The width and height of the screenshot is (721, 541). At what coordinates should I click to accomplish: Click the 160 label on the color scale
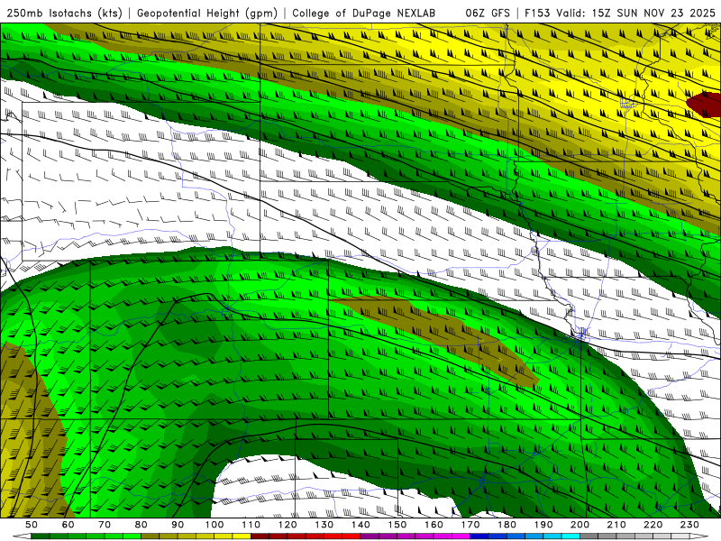(434, 525)
